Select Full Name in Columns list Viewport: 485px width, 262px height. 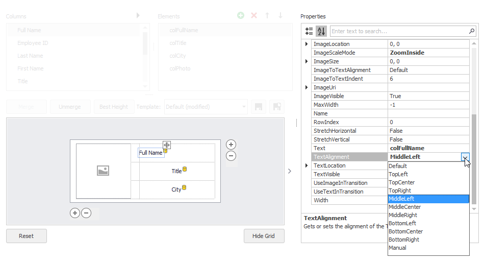(x=73, y=30)
